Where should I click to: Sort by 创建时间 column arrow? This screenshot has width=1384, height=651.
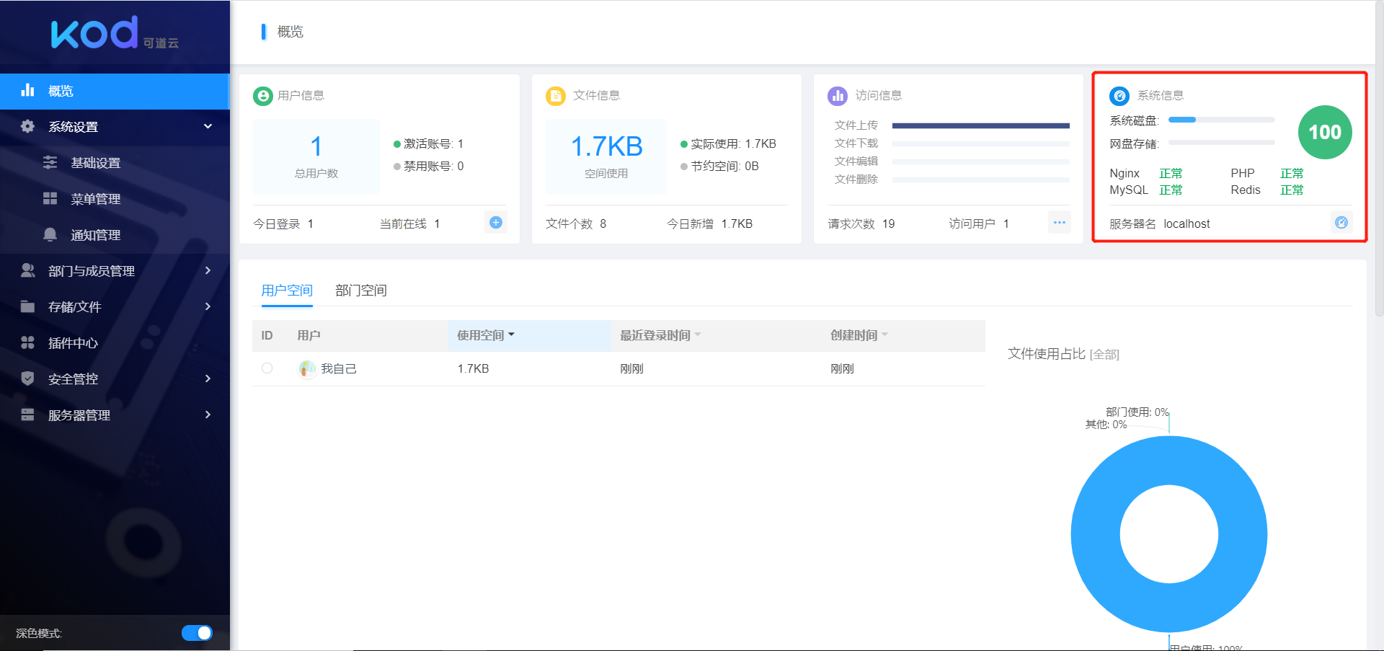[884, 335]
